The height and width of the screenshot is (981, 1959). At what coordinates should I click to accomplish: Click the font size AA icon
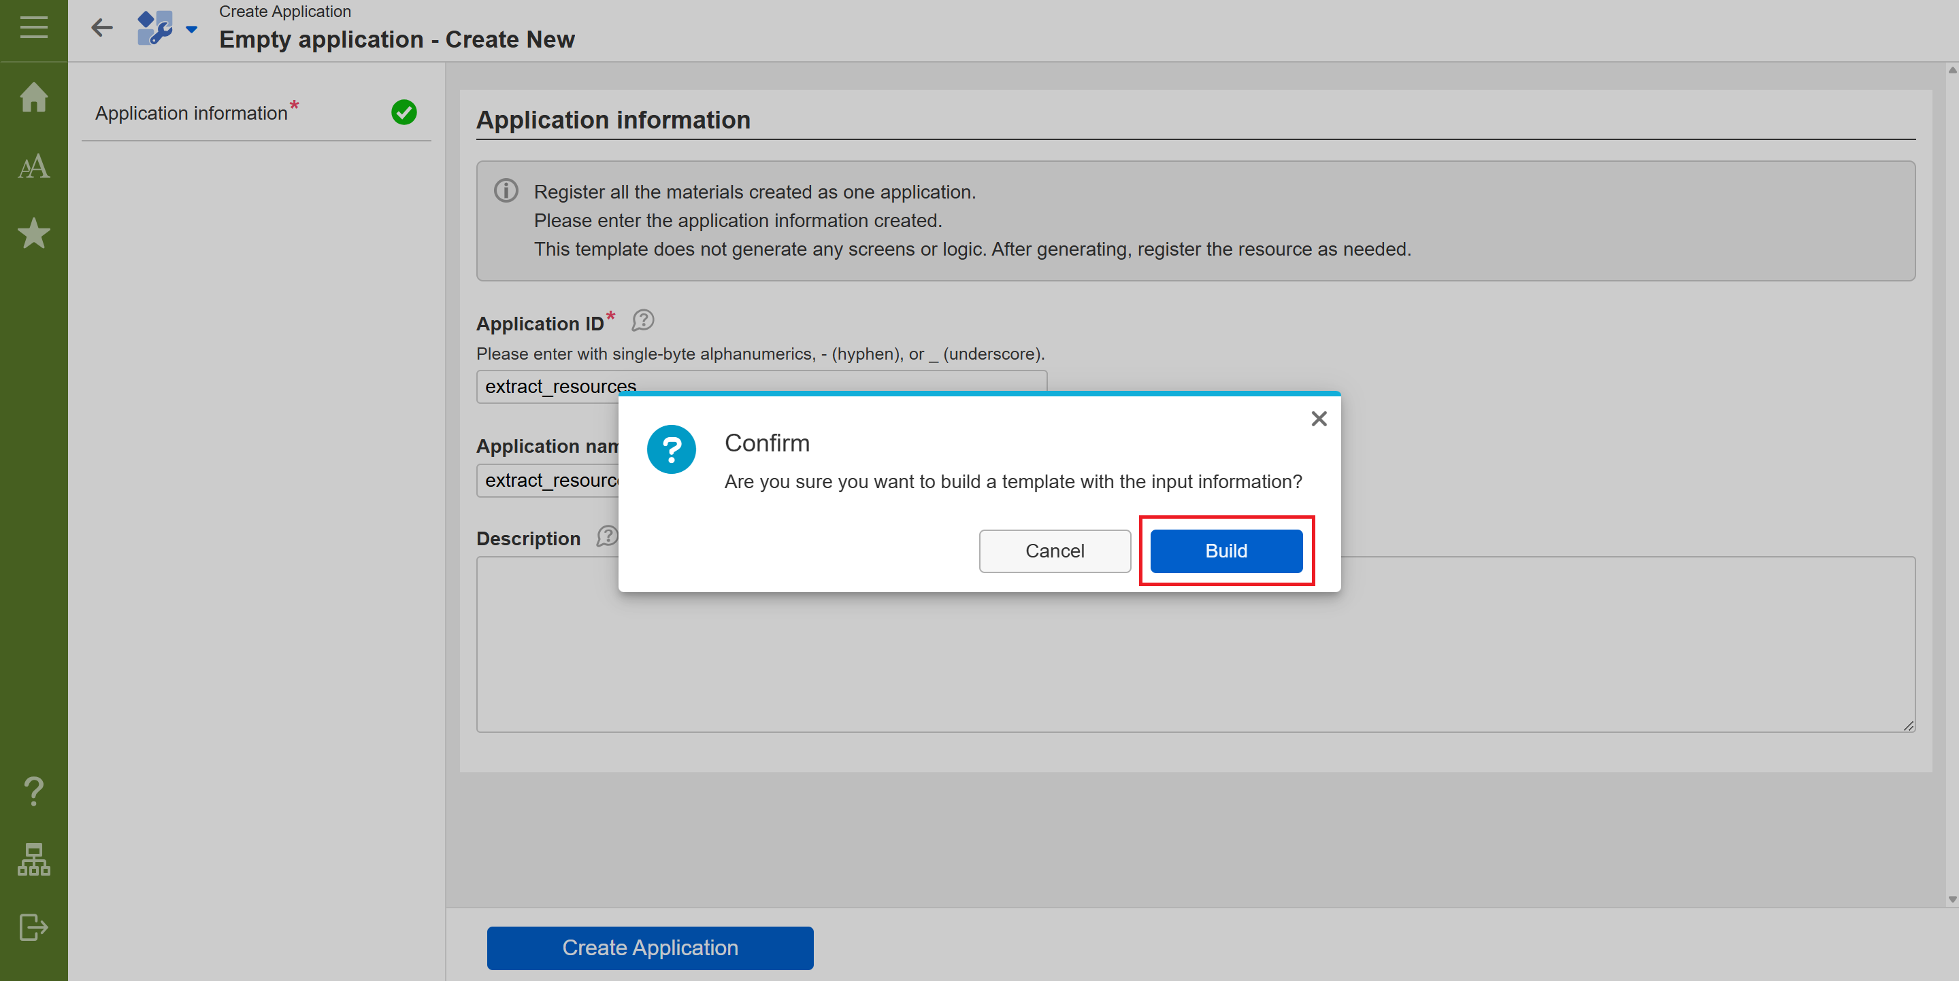(x=33, y=167)
